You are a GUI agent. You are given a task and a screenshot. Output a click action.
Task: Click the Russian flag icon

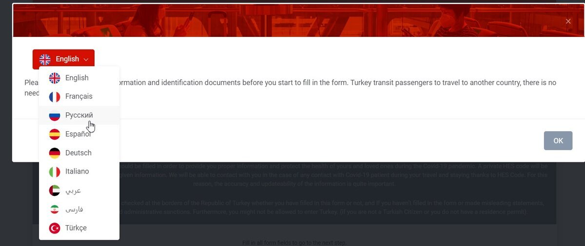pos(55,115)
